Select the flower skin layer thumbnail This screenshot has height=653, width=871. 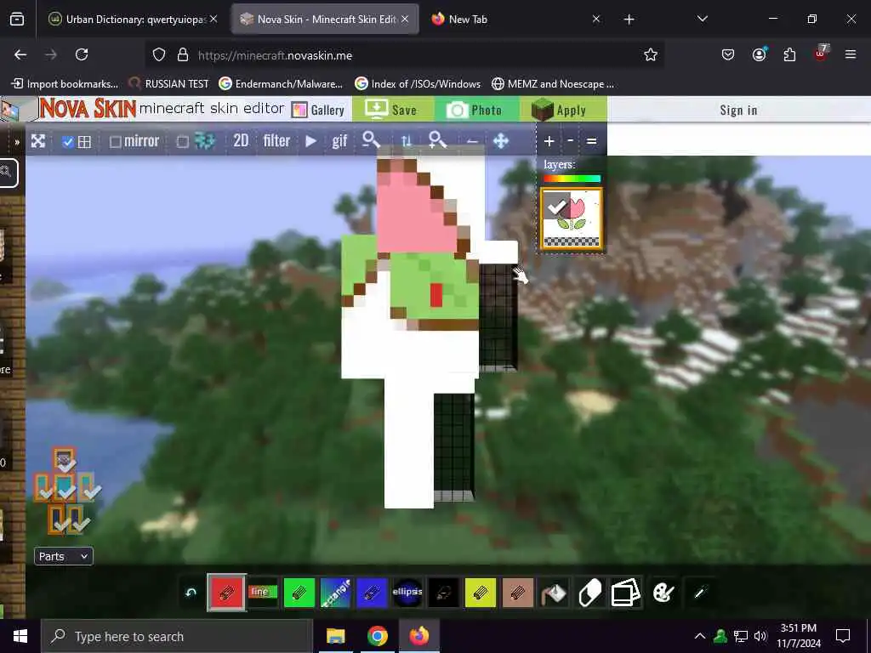[572, 219]
